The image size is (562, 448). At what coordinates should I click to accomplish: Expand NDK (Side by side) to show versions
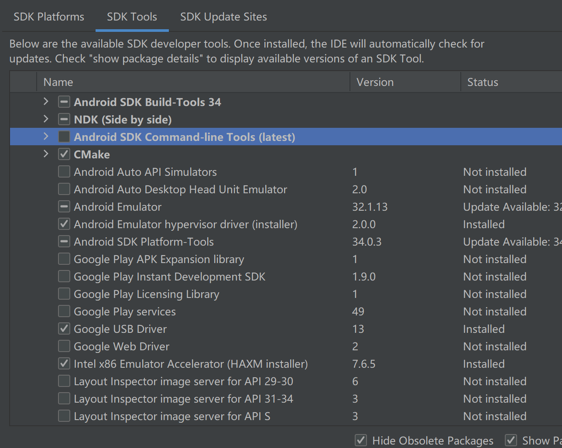pos(45,119)
